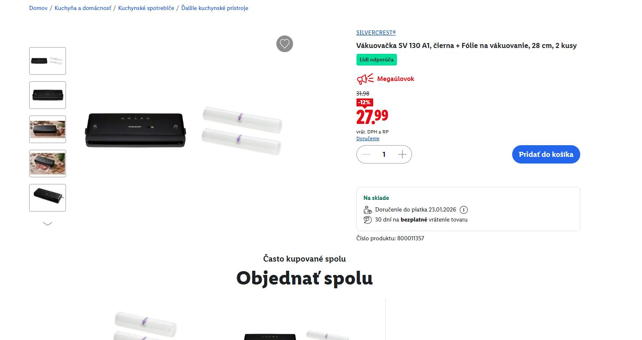Open Kuchynské spotrebiče breadcrumb

146,8
